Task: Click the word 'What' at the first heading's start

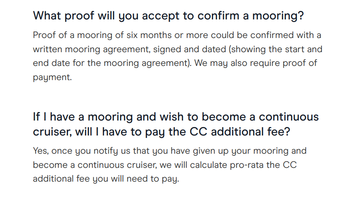Action: (x=47, y=16)
